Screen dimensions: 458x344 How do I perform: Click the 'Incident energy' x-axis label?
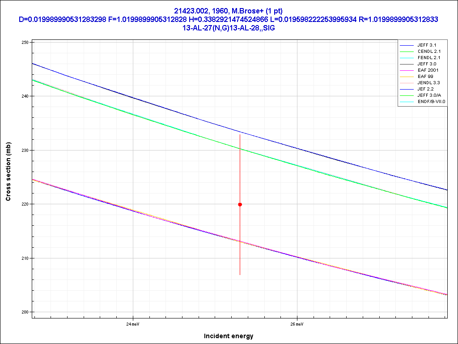229,336
